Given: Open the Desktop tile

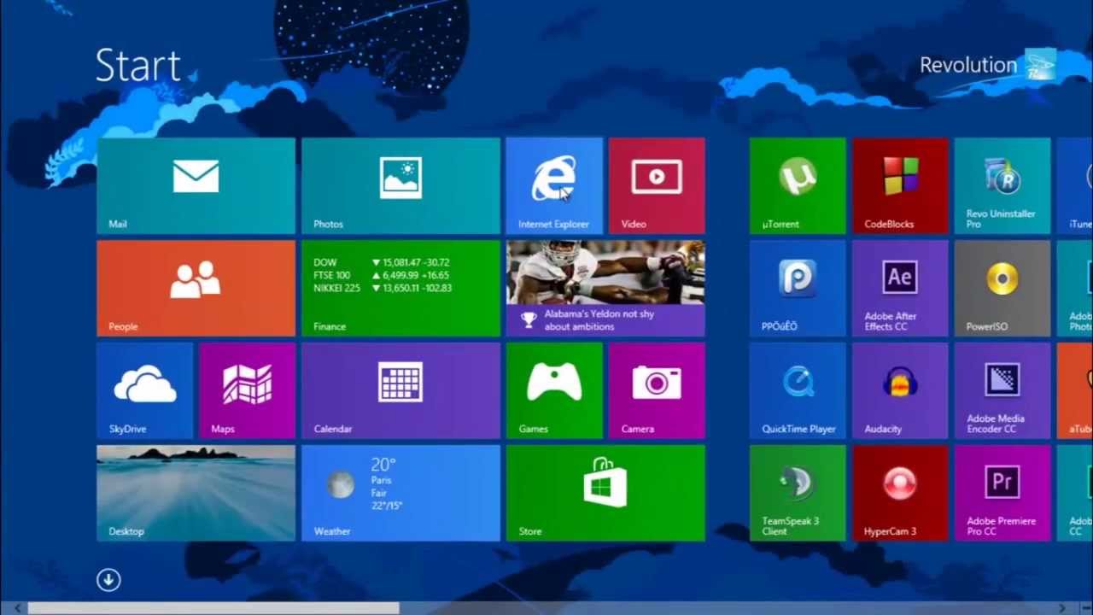Looking at the screenshot, I should pyautogui.click(x=196, y=493).
